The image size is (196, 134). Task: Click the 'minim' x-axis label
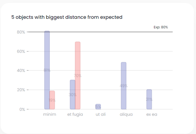(50, 114)
